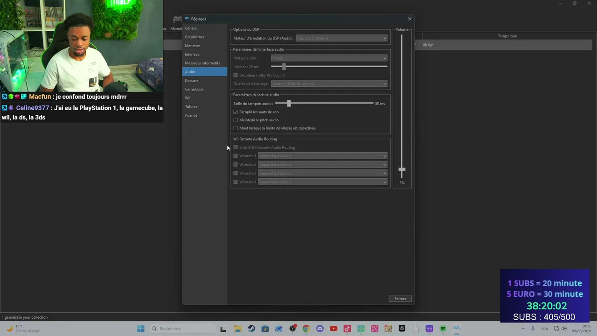Show hidden system tray icons
The image size is (597, 336).
522,329
